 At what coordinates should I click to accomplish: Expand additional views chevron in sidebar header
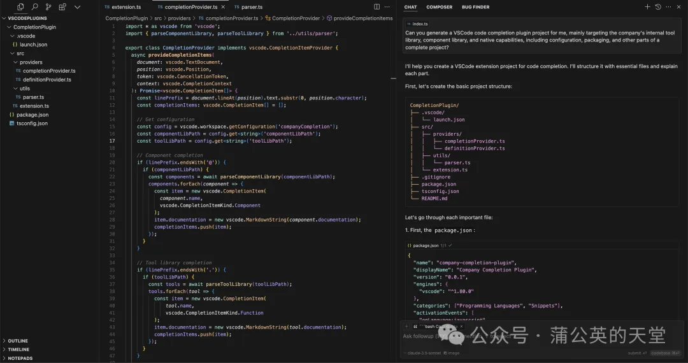coord(77,7)
